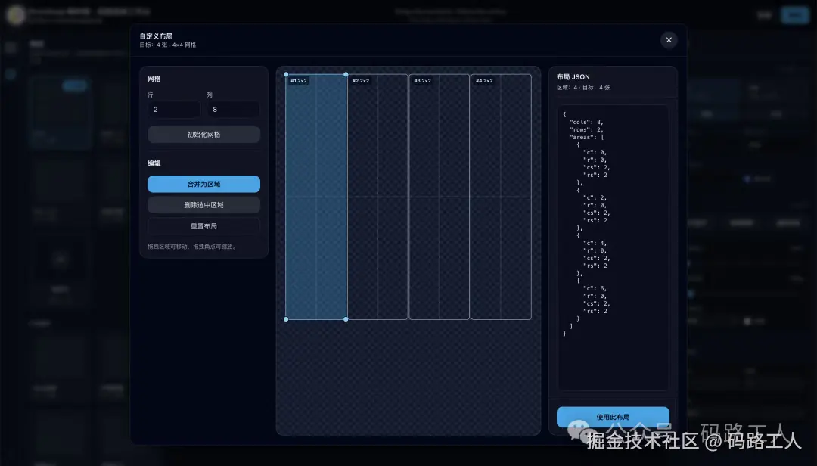
Task: Select region #1 2×2 in grid
Action: click(315, 197)
